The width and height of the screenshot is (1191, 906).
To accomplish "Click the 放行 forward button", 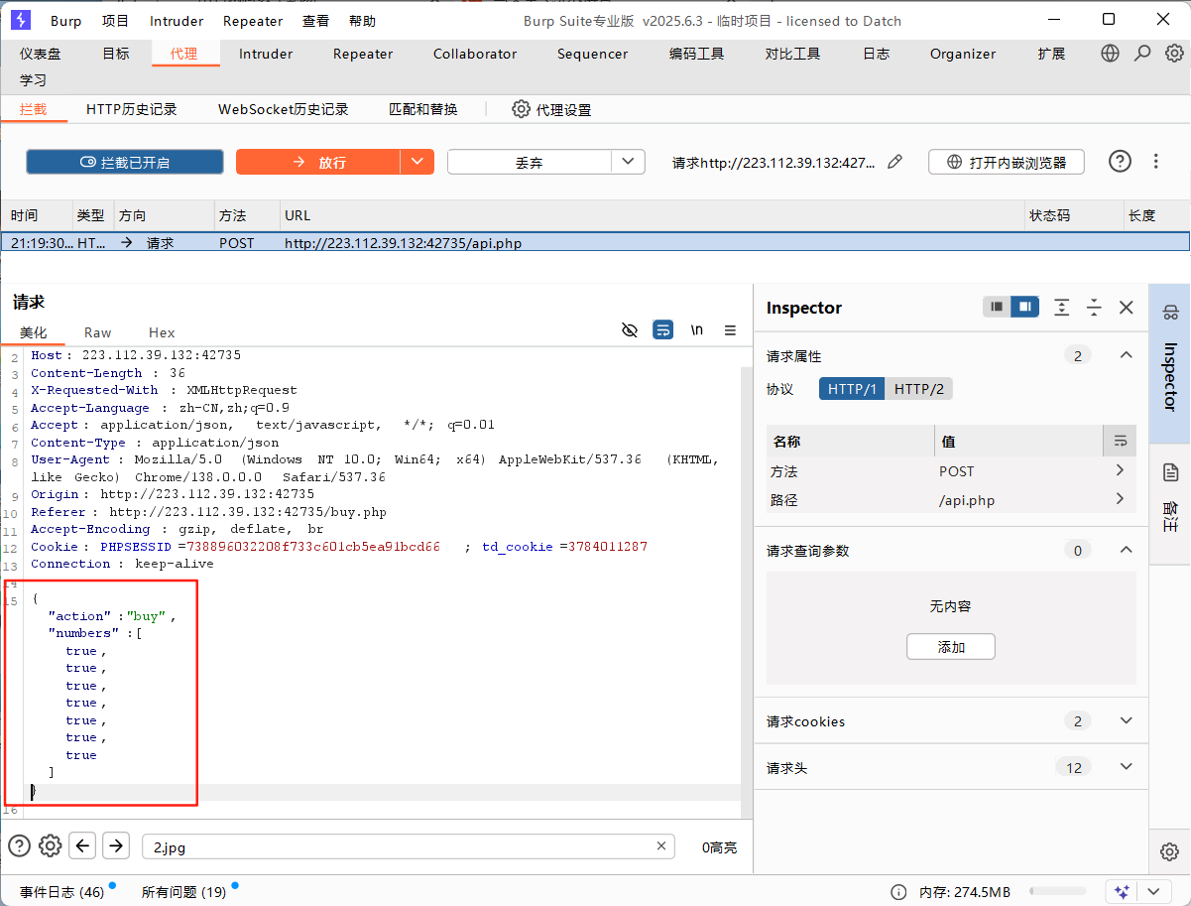I will pyautogui.click(x=318, y=162).
